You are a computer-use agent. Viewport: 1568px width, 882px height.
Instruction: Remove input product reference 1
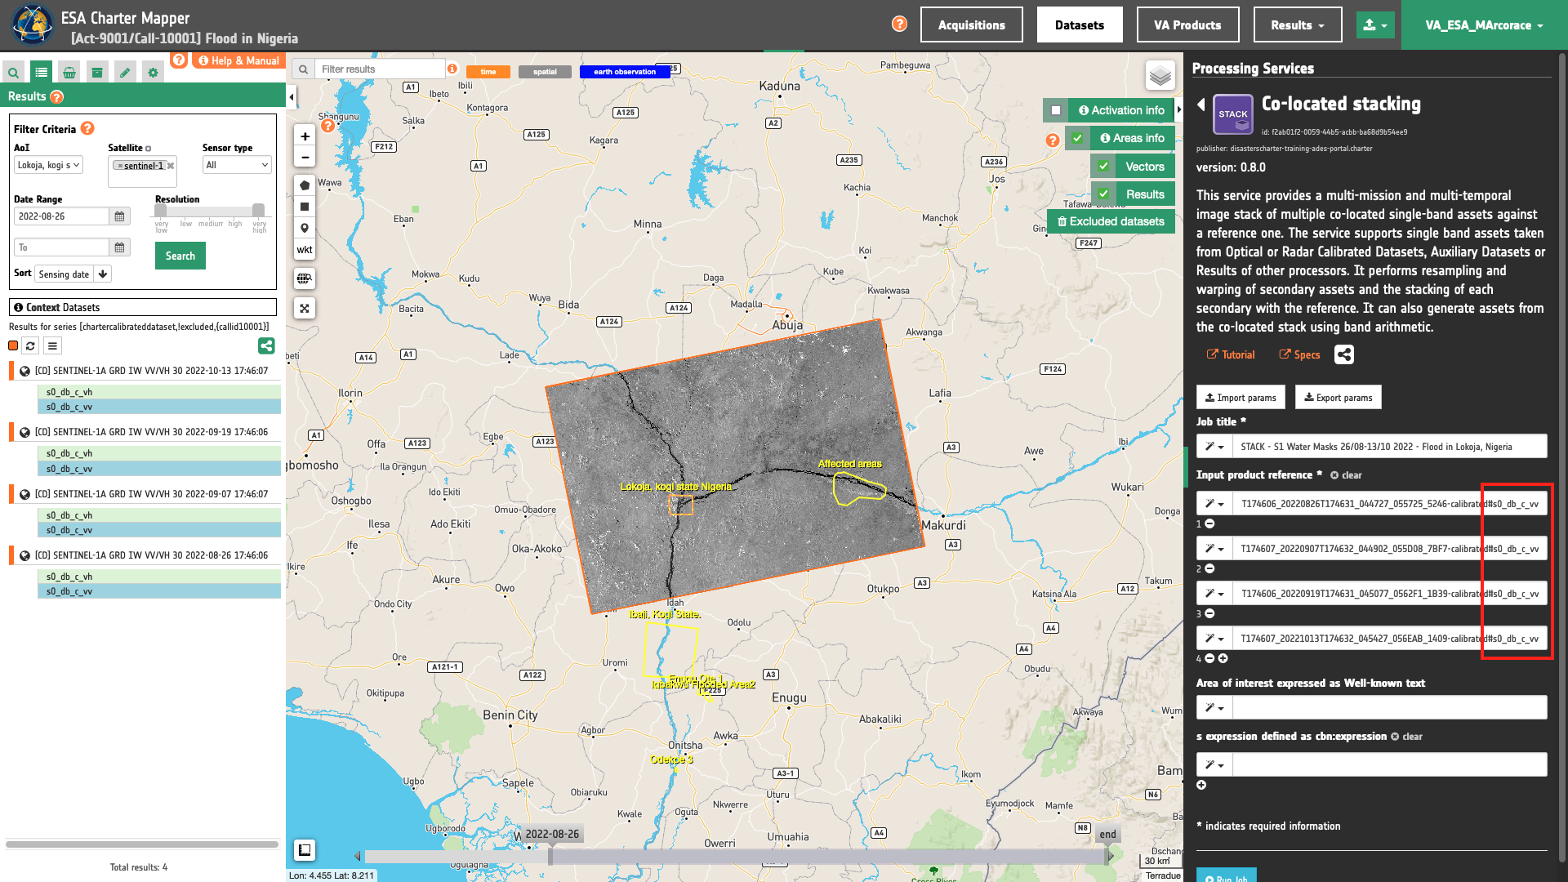coord(1210,524)
